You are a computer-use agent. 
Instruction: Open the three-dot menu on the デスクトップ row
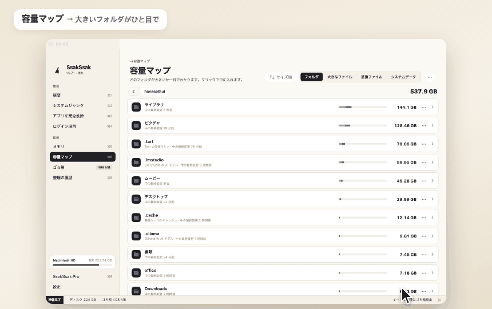pos(424,199)
